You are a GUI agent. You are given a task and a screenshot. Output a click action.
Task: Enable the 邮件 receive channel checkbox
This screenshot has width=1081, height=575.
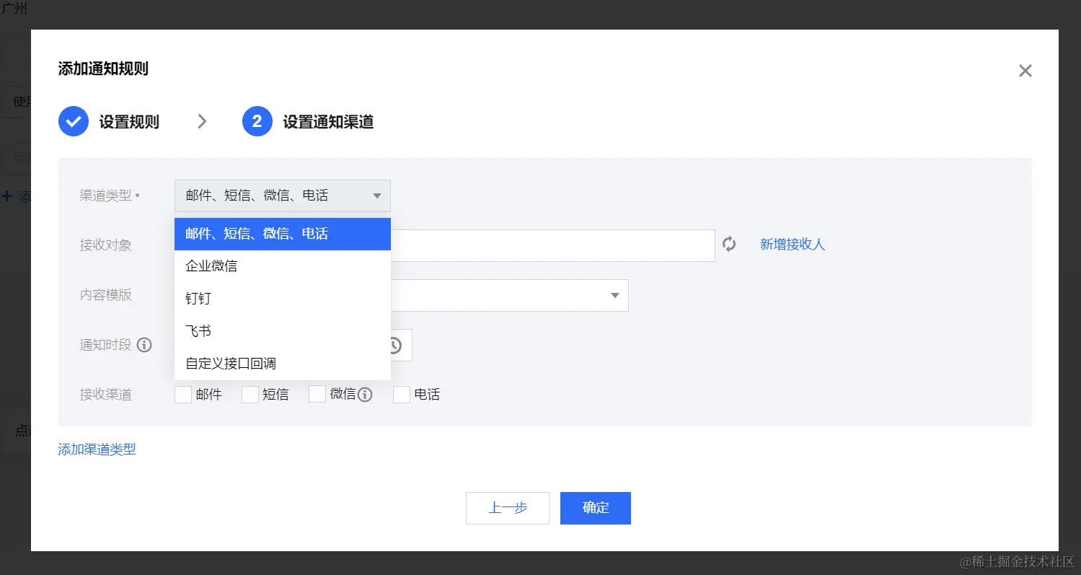click(182, 394)
